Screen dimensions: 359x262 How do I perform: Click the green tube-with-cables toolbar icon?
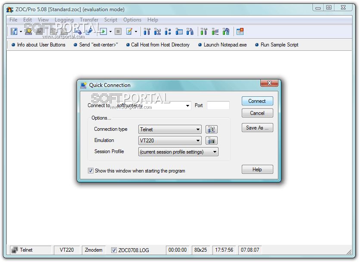[215, 31]
